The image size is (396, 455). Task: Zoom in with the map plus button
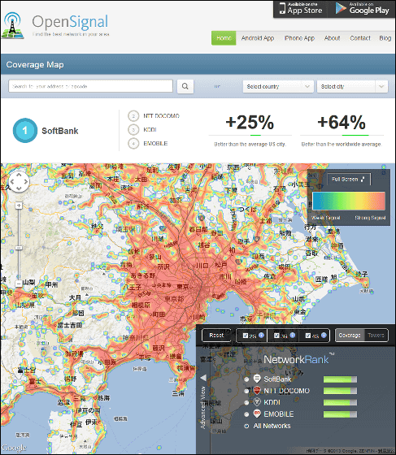[x=19, y=206]
